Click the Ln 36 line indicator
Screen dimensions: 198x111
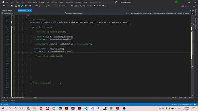pyautogui.click(x=174, y=97)
